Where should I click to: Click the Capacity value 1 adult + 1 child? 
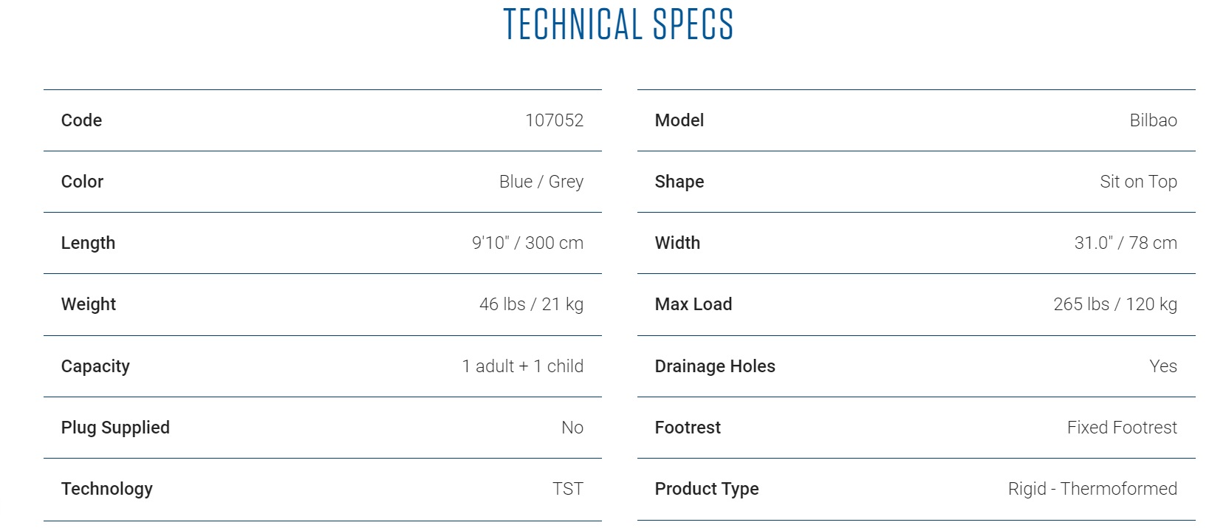522,366
